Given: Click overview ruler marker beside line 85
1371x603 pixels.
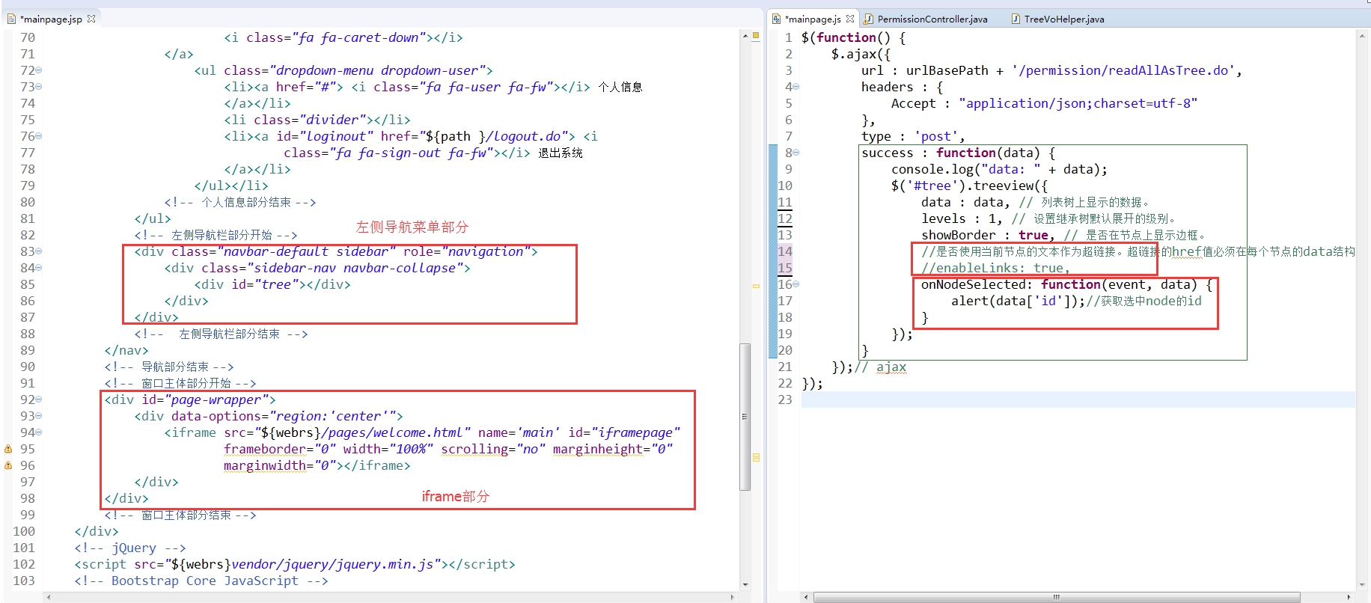Looking at the screenshot, I should pos(756,286).
